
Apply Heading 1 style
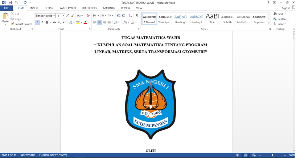pos(181,19)
